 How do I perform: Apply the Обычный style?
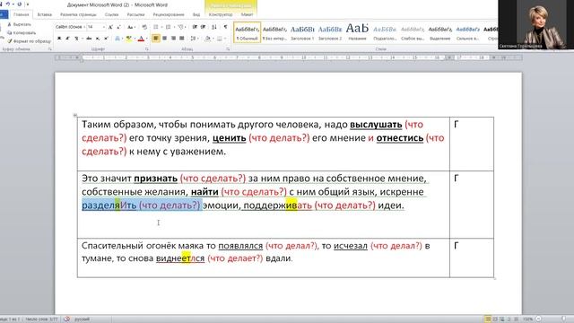pyautogui.click(x=248, y=32)
